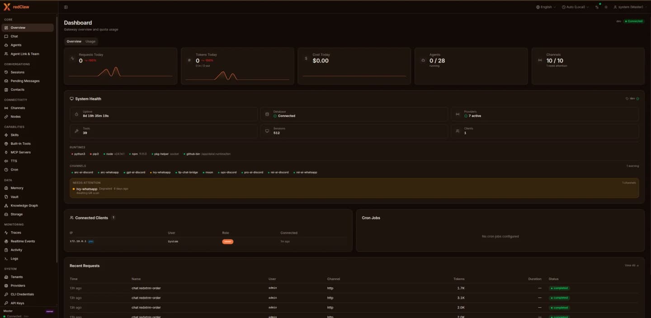Click the rei-ai-whatsapp channel chip

pyautogui.click(x=305, y=173)
